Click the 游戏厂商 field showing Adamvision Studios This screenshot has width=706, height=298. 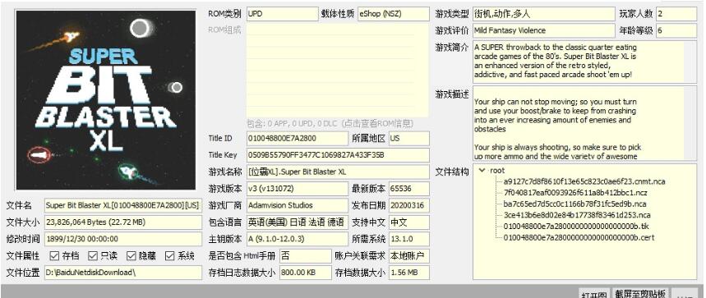click(x=298, y=205)
